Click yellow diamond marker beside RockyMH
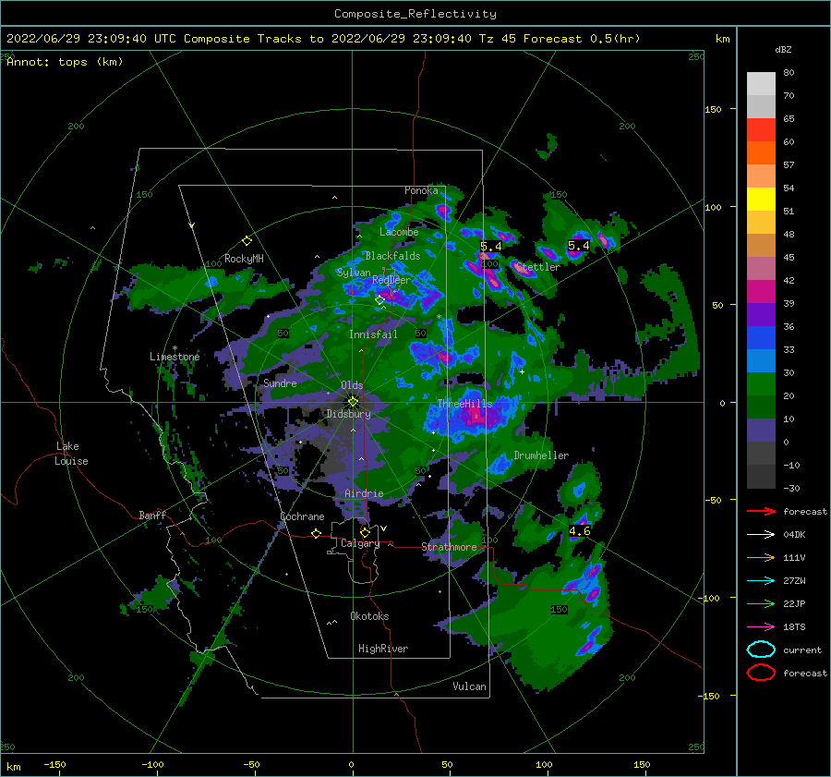The height and width of the screenshot is (777, 831). tap(247, 241)
